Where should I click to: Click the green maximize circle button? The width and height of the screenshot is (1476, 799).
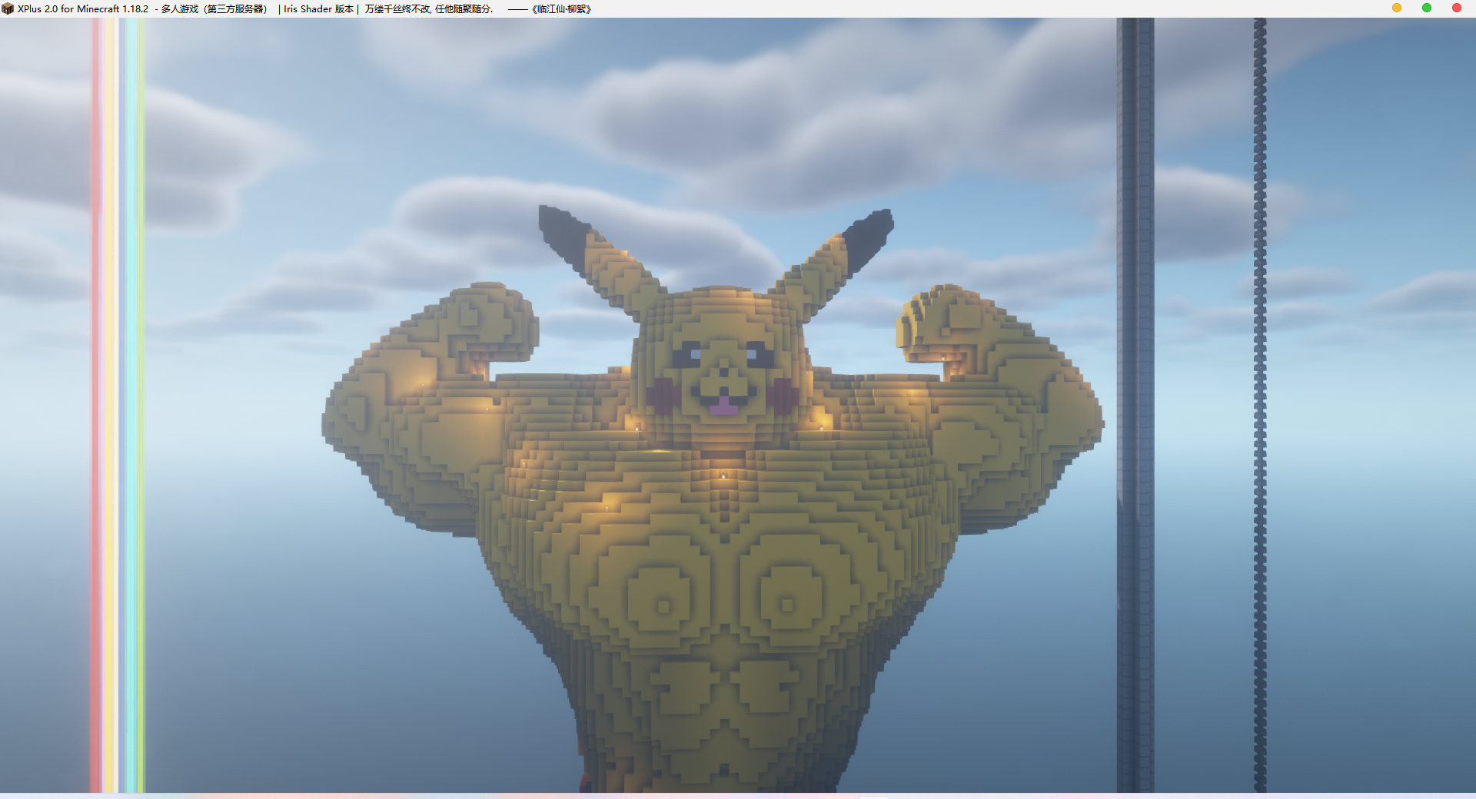click(1427, 8)
